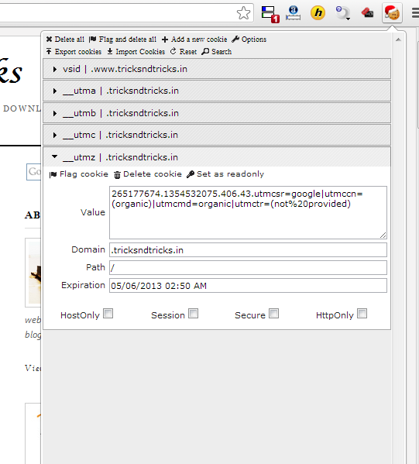The height and width of the screenshot is (464, 419).
Task: Click the Domain input field
Action: pyautogui.click(x=248, y=250)
